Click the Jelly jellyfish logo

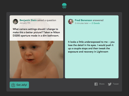point(64,6)
